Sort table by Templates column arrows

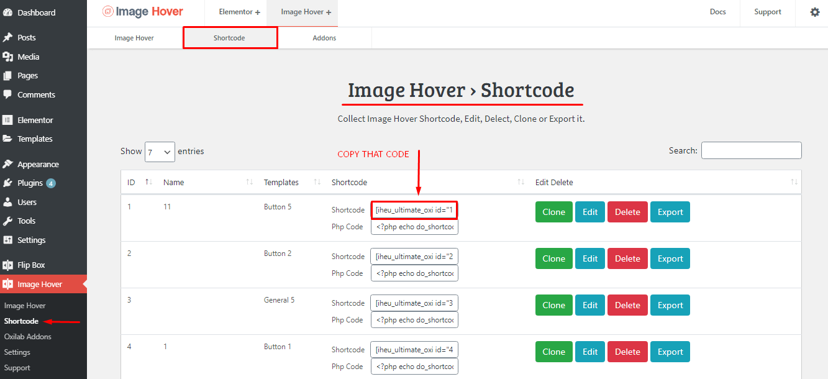click(317, 182)
